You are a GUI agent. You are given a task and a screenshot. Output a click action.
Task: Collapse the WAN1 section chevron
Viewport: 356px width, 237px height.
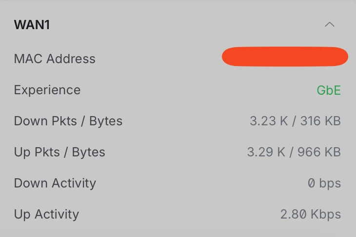(x=330, y=24)
